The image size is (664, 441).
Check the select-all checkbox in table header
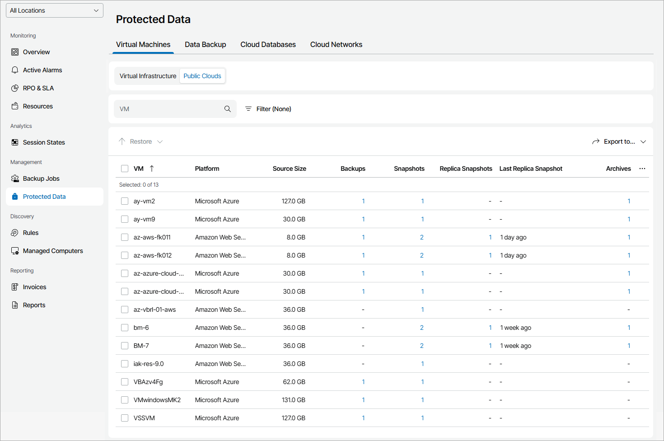coord(125,168)
